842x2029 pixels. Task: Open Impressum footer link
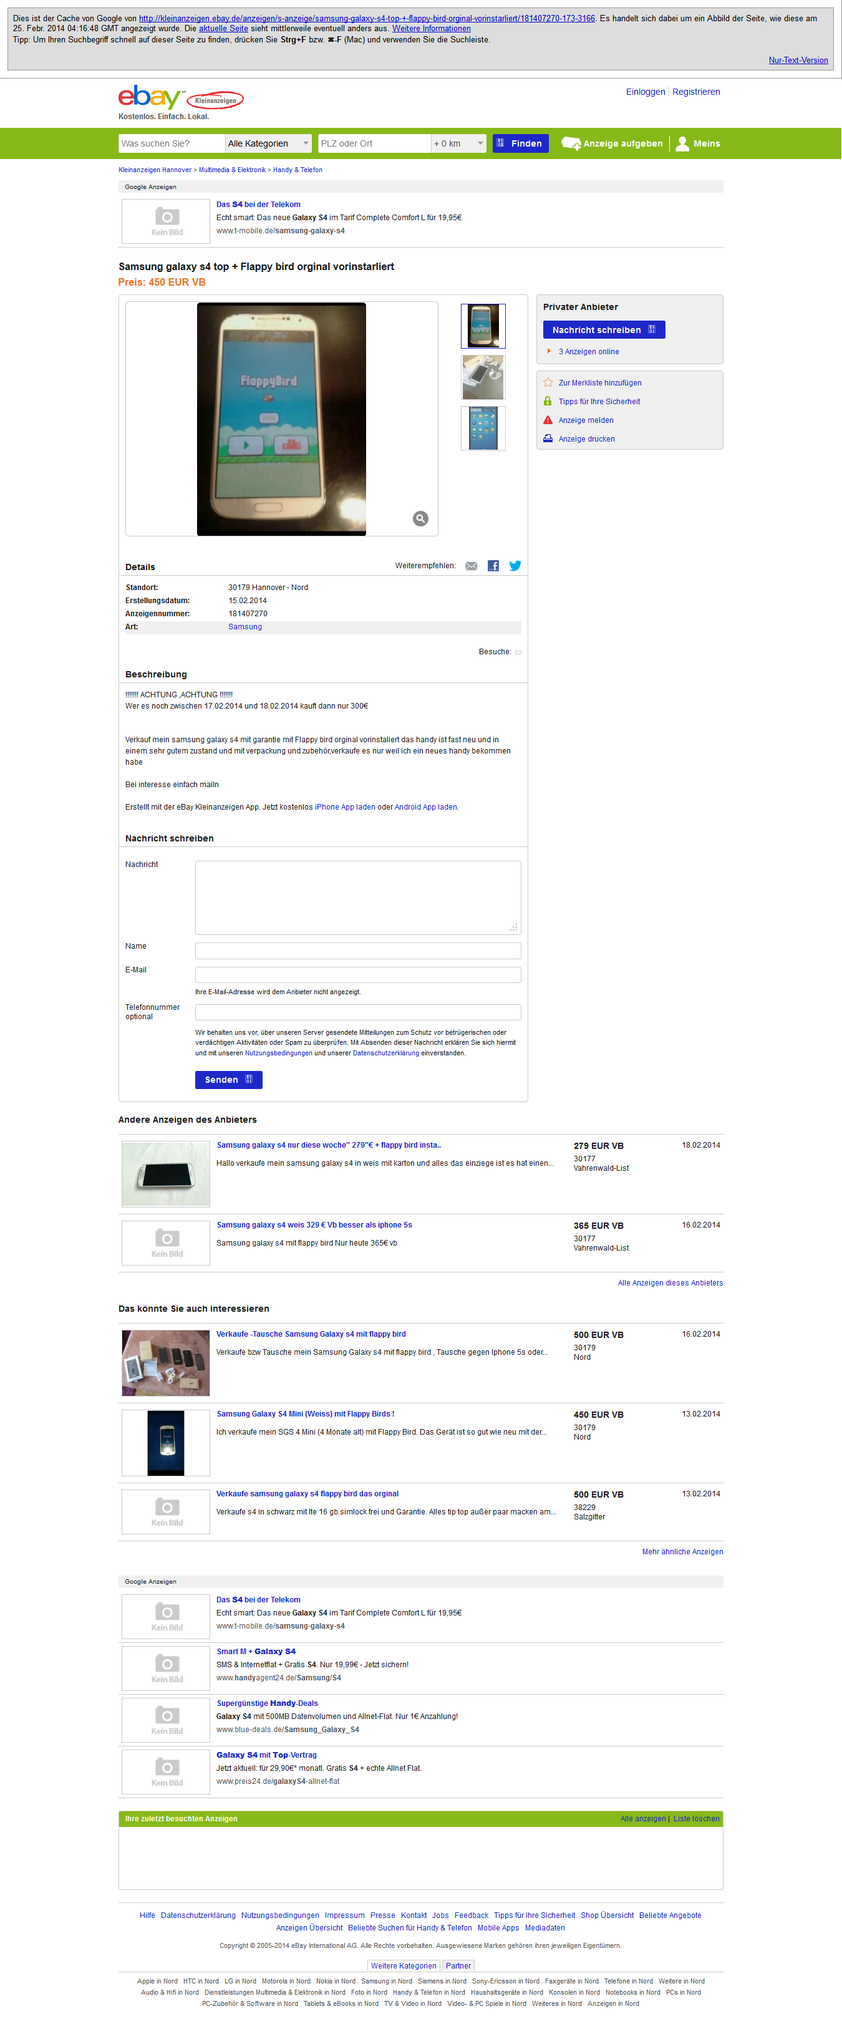pyautogui.click(x=344, y=1915)
